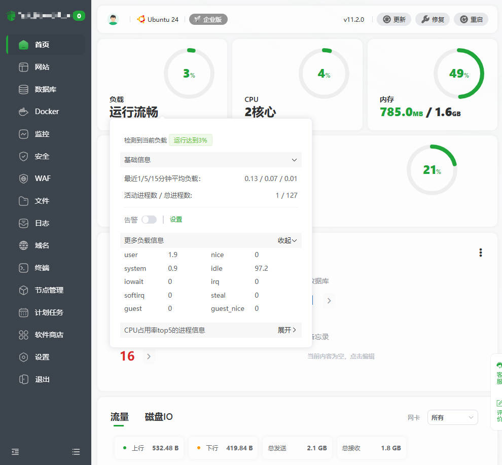Screen dimensions: 502x465
Task: Expand CPU top5 process info (展开)
Action: click(287, 330)
